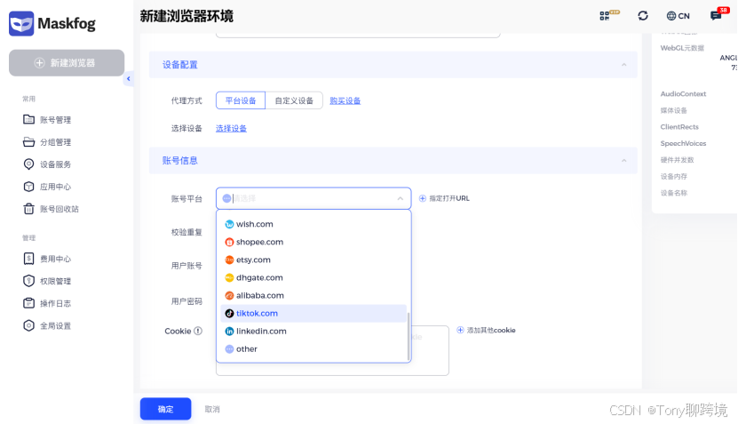Click the QR code VIP icon
The image size is (738, 424).
[x=609, y=15]
